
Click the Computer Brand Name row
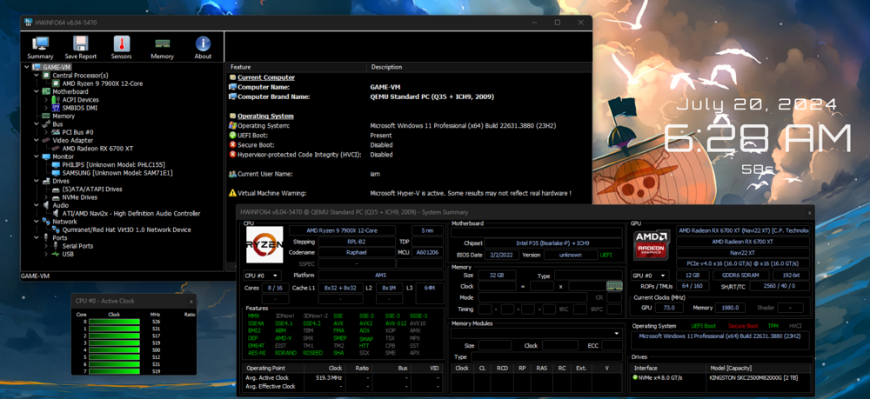click(409, 97)
